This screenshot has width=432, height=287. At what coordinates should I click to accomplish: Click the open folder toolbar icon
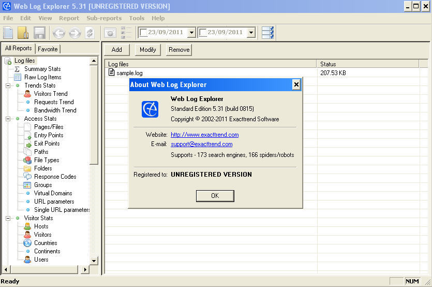coord(23,33)
